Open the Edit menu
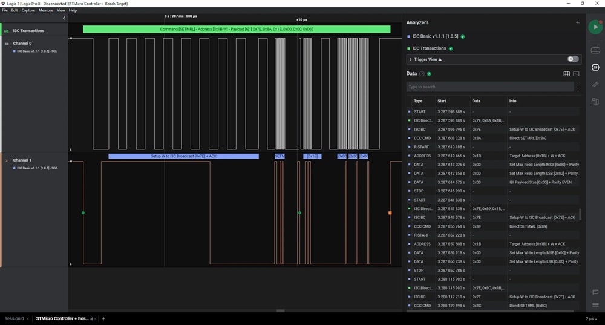This screenshot has height=325, width=605. (15, 10)
